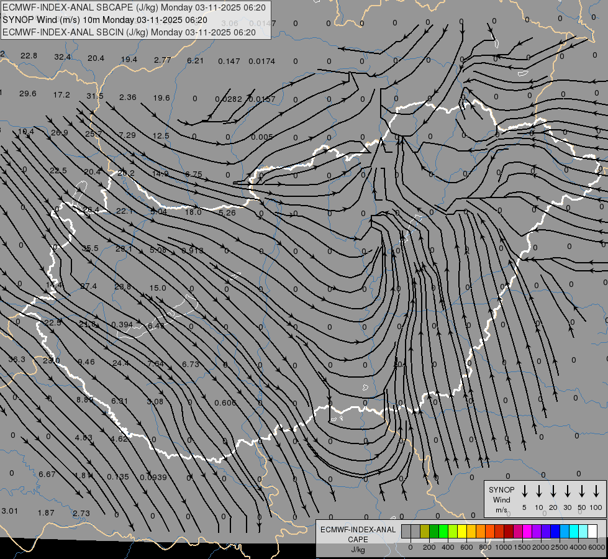Click the 32.4 value on the map

[x=63, y=57]
